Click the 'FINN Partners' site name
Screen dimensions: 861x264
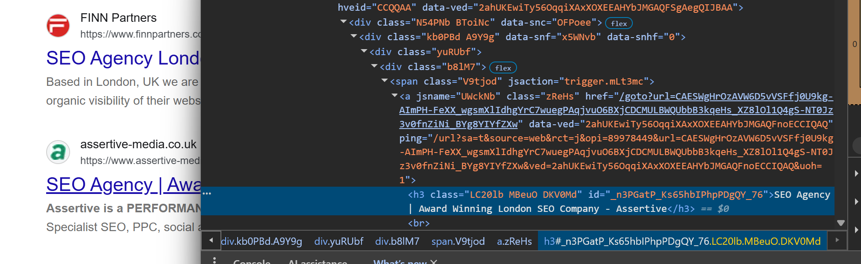coord(118,18)
